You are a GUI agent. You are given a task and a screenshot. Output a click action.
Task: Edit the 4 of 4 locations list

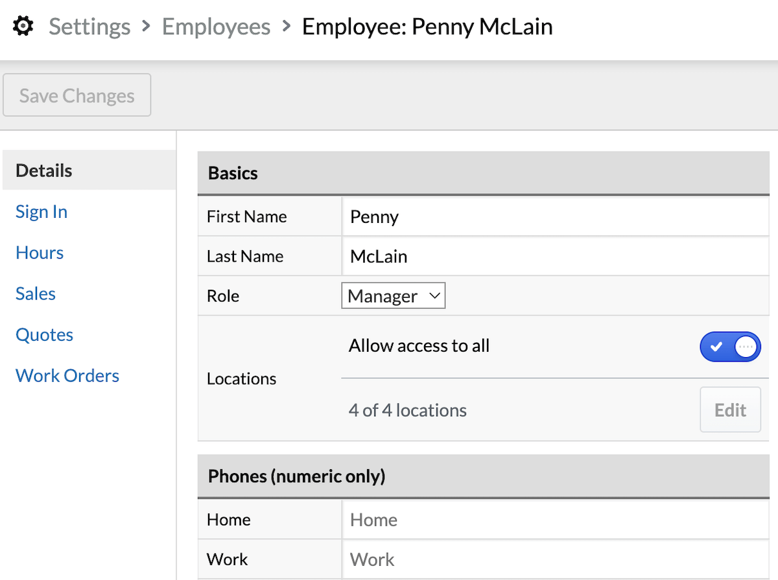730,410
